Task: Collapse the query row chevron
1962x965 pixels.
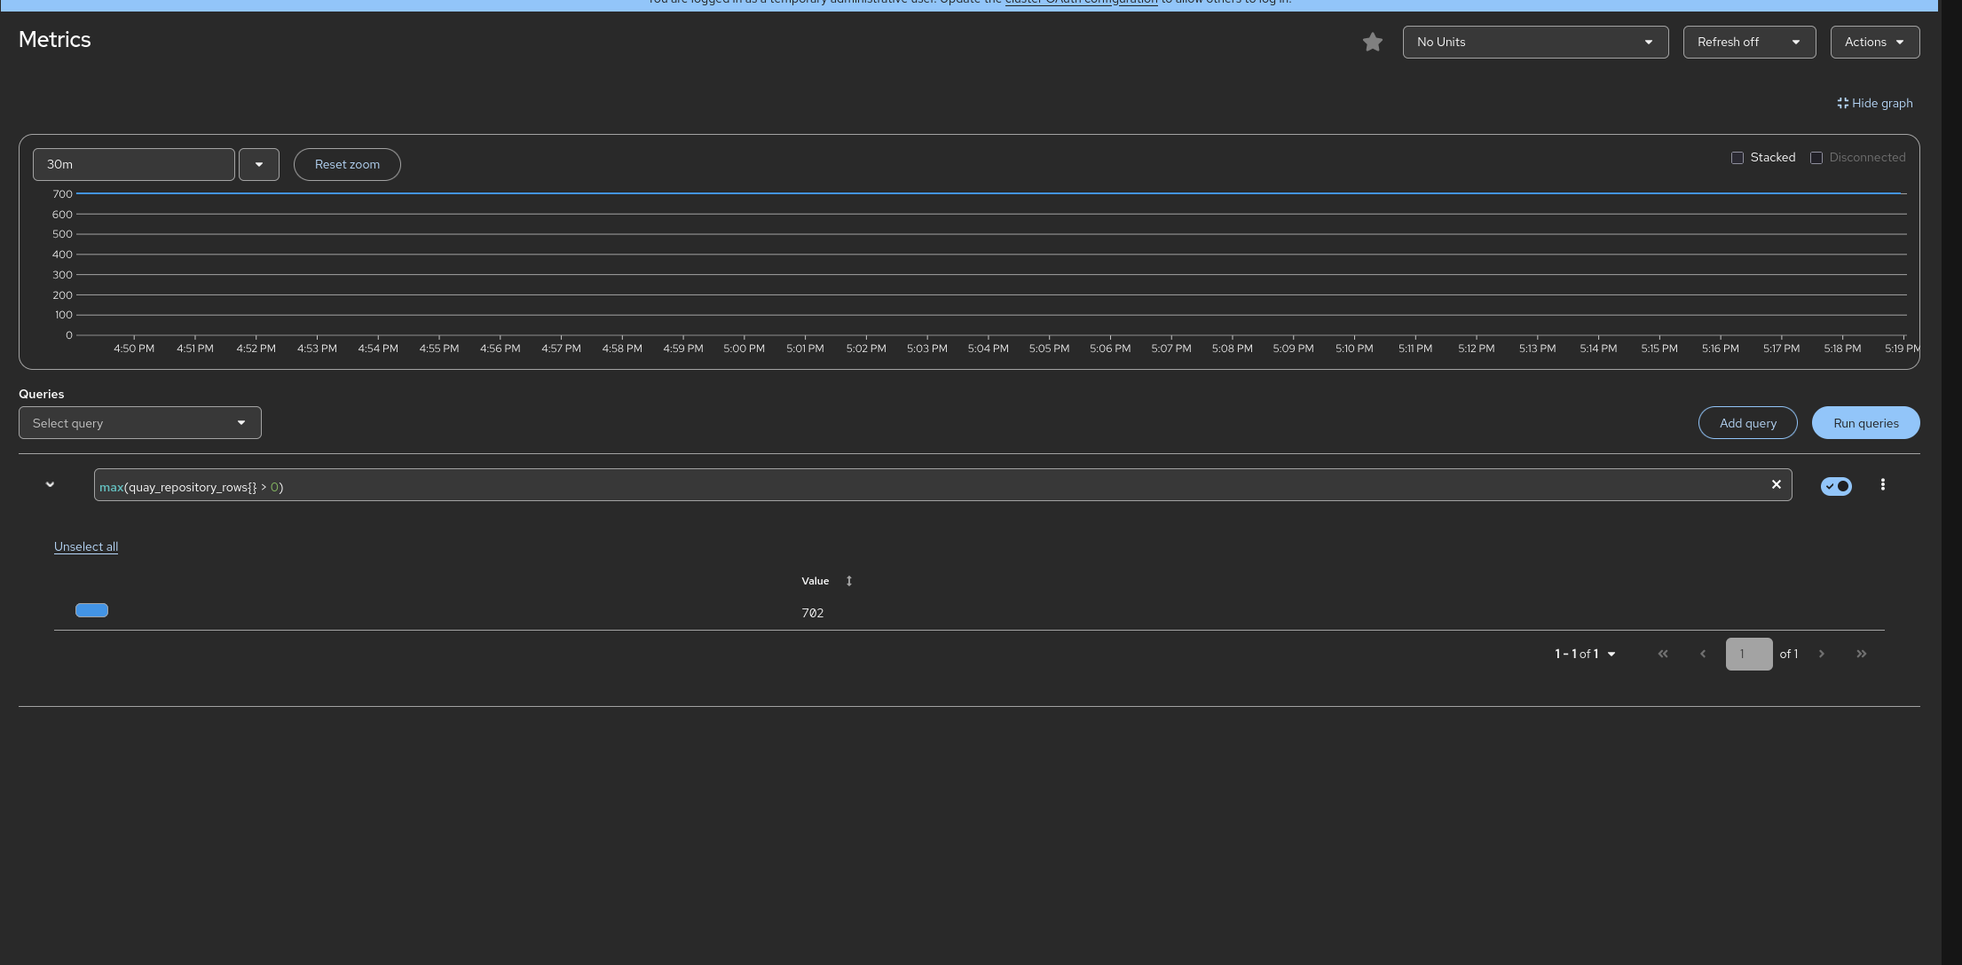Action: [x=50, y=484]
